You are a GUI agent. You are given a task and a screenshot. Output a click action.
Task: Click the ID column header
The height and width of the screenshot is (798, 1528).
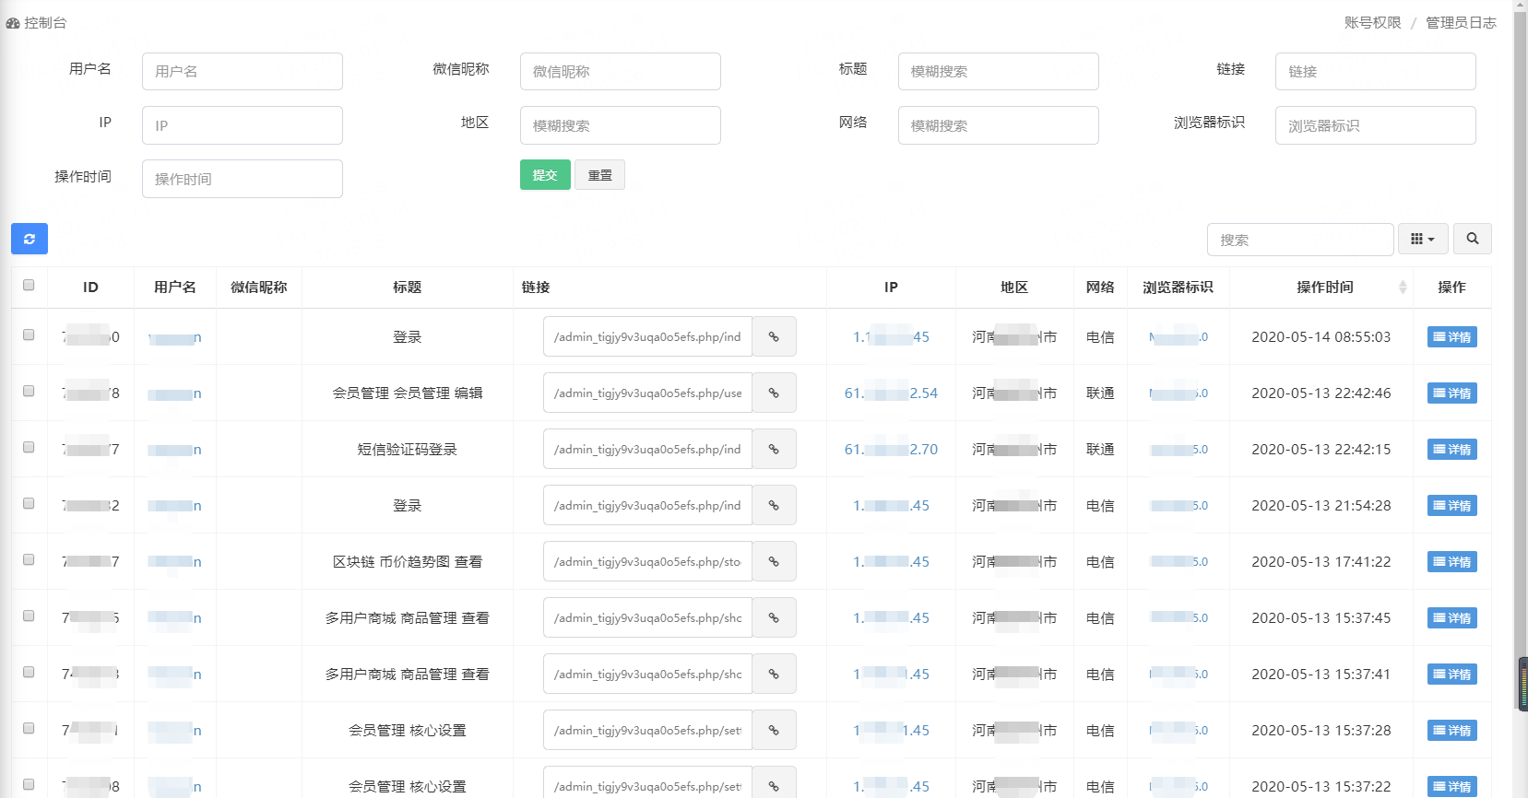(90, 288)
